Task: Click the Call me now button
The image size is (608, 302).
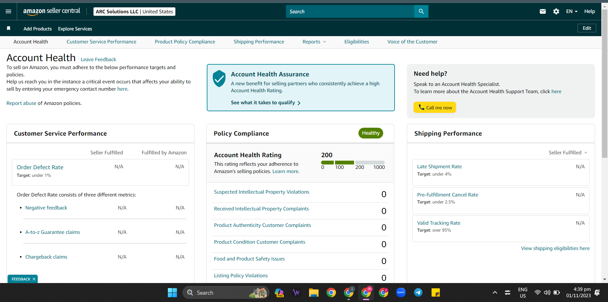Action: [434, 107]
